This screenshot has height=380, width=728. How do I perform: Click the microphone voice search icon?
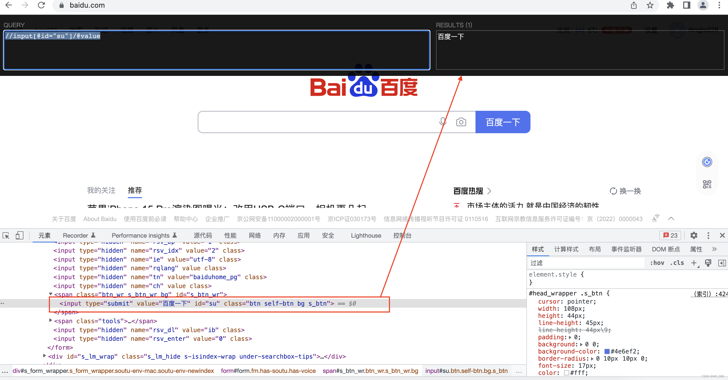coord(443,122)
